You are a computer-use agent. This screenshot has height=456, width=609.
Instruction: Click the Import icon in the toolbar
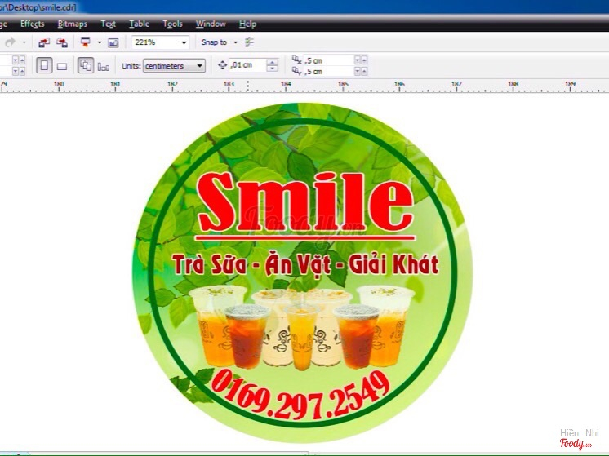[44, 42]
